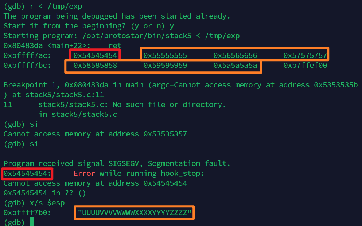This screenshot has width=362, height=226.
Task: Place cursor at the final gdb prompt
Action: click(x=32, y=222)
